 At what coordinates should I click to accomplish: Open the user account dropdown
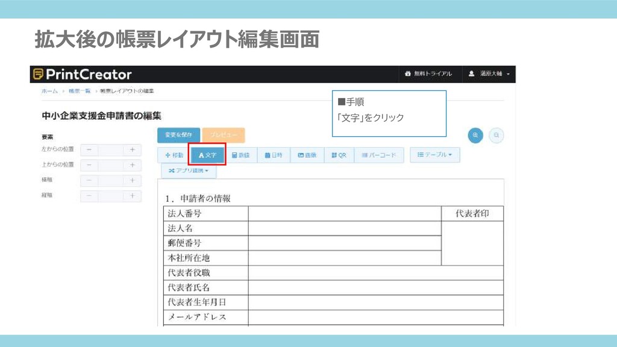489,73
